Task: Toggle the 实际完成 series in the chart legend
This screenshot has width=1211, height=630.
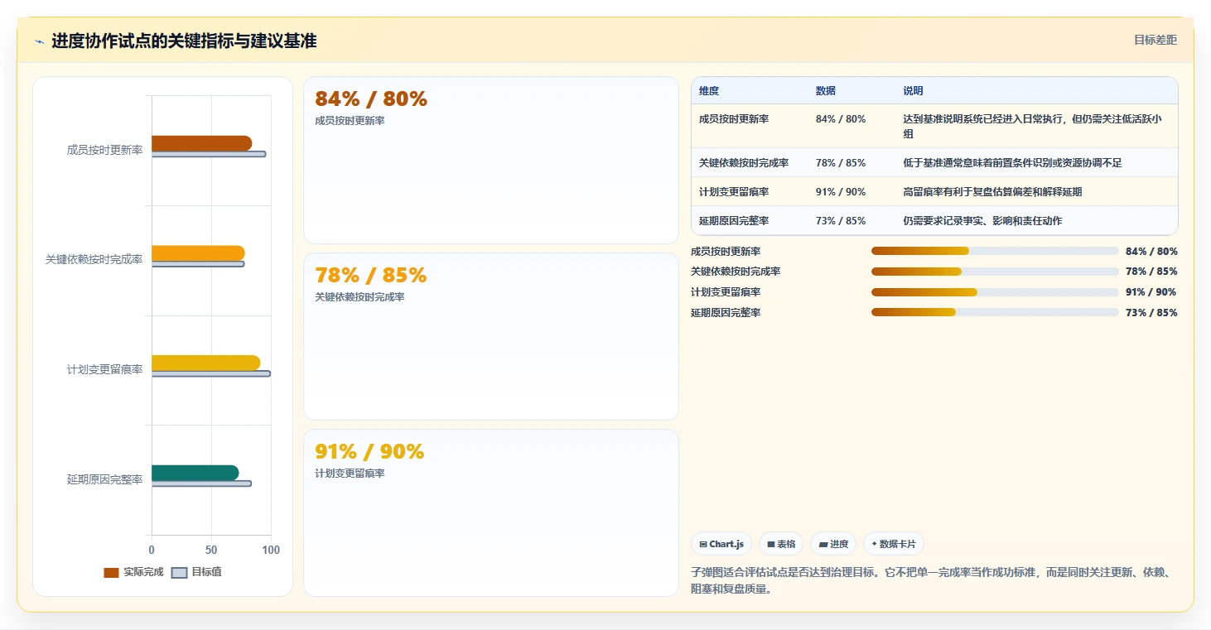Action: (133, 572)
